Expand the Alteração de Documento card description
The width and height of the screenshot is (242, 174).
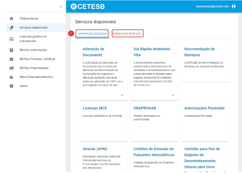point(122,95)
